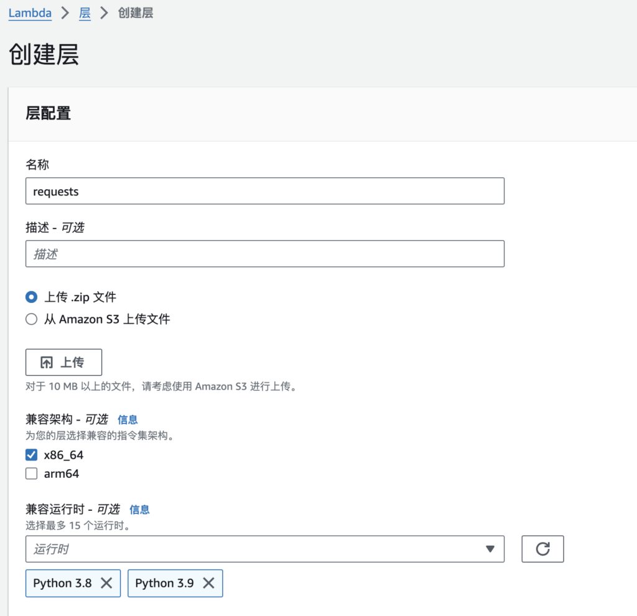Enable the arm64 architecture checkbox

[32, 474]
